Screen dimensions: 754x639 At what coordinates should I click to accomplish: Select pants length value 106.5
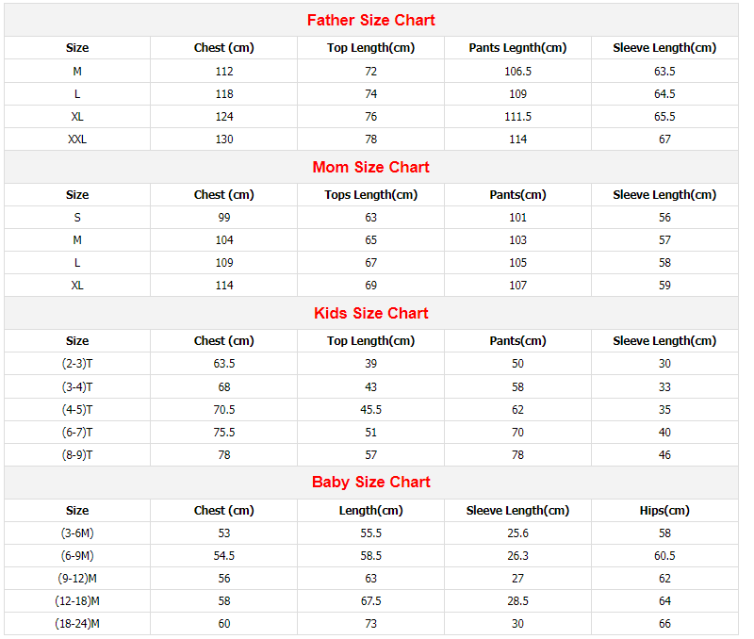(517, 71)
